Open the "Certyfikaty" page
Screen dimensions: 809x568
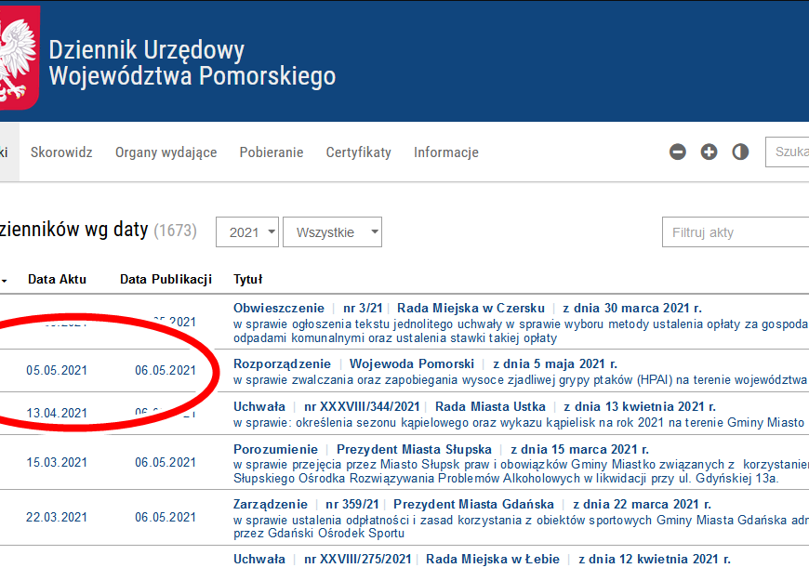(x=358, y=152)
